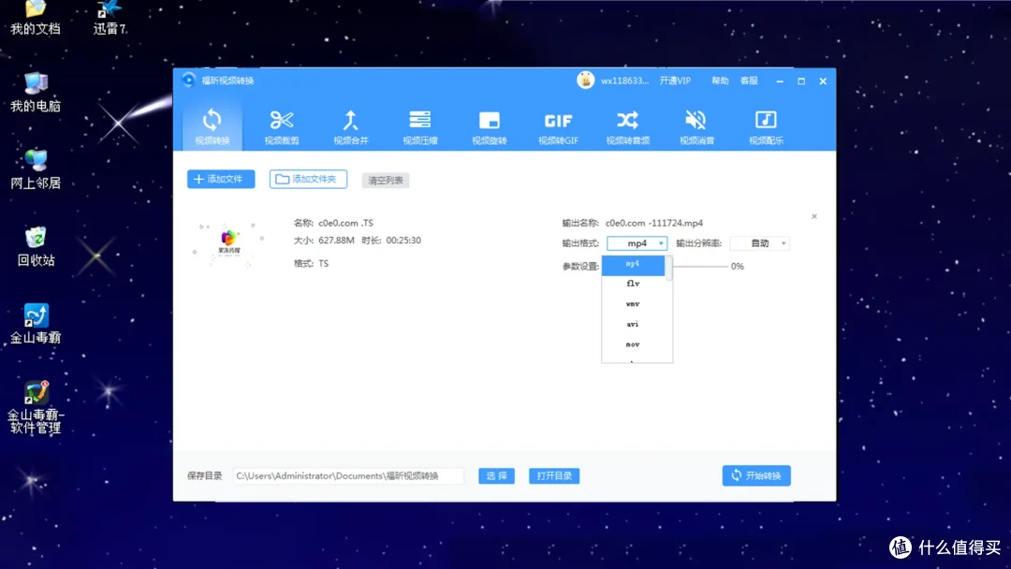Open 迅雷7 desktop shortcut

(x=110, y=18)
